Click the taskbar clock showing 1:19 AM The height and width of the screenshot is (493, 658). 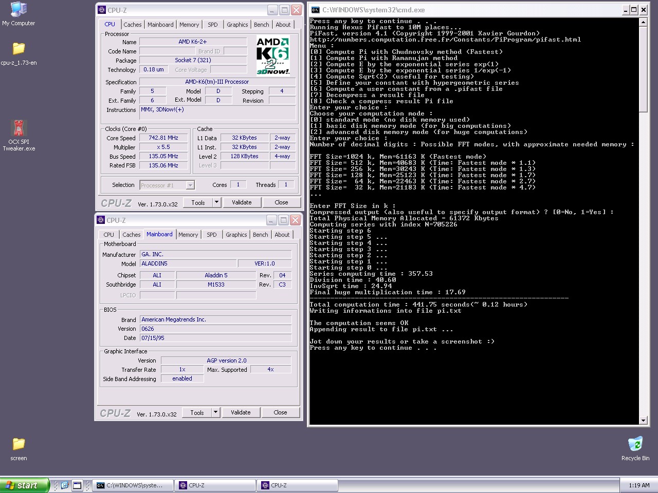pyautogui.click(x=639, y=485)
